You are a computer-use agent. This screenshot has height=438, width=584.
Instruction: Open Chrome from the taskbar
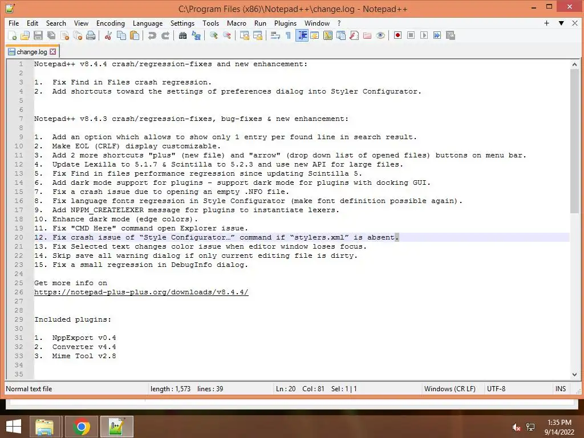pos(82,427)
